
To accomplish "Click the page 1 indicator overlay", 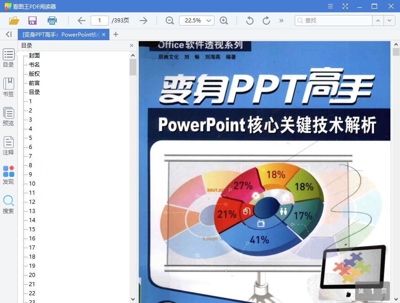I will [373, 291].
